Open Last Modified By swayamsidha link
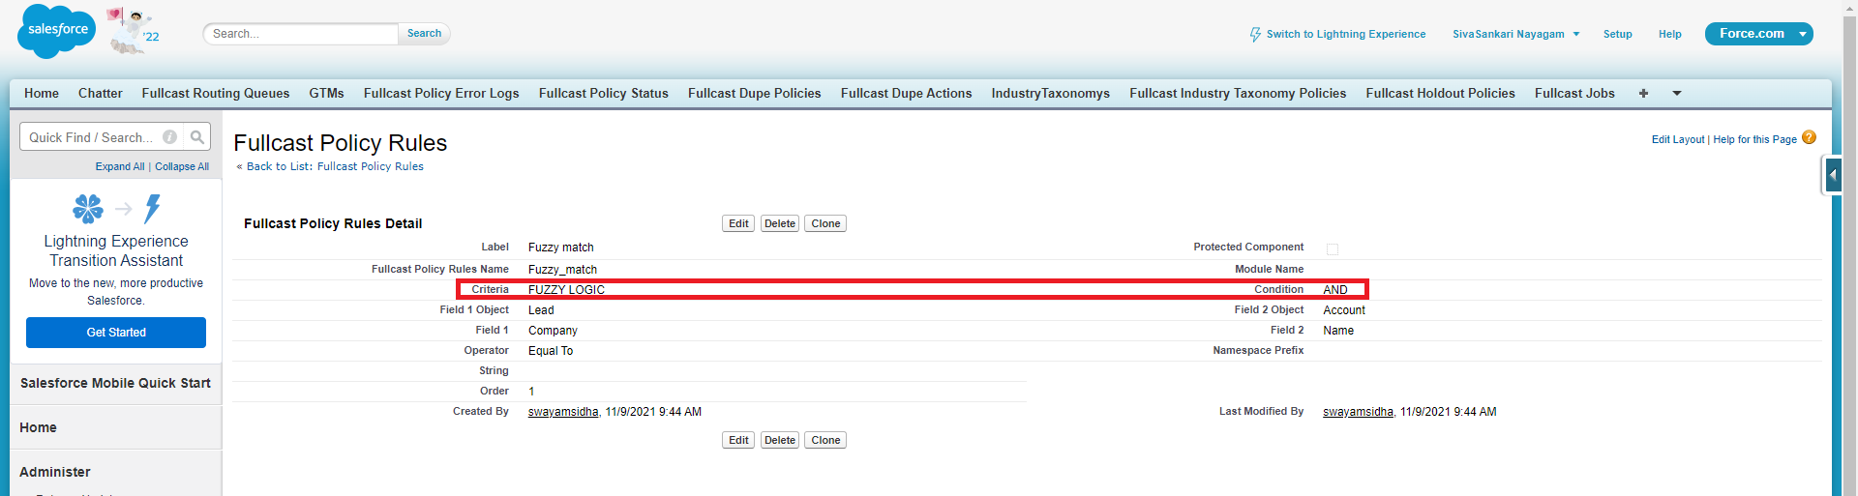1858x496 pixels. (1358, 412)
